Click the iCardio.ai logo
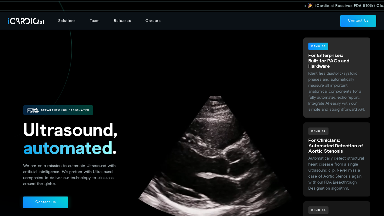Image resolution: width=384 pixels, height=216 pixels. pos(26,21)
